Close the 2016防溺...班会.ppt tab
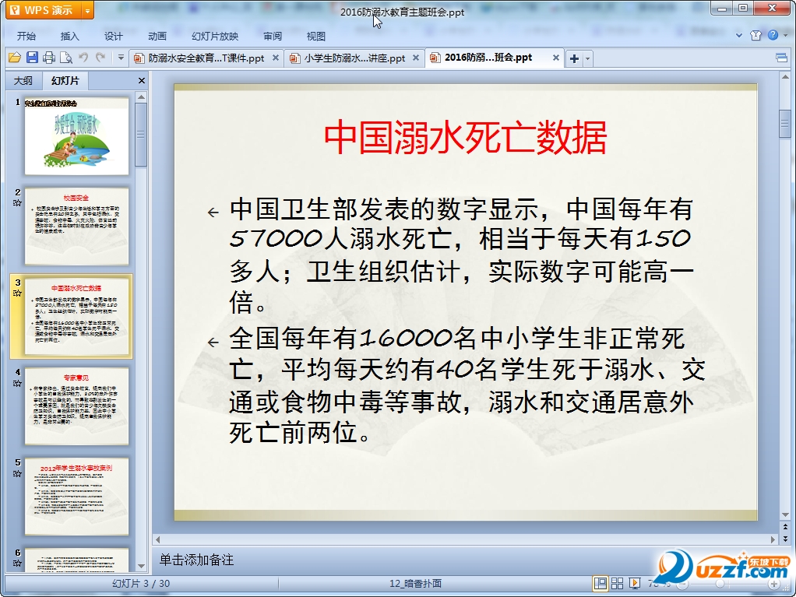The image size is (796, 597). [556, 58]
